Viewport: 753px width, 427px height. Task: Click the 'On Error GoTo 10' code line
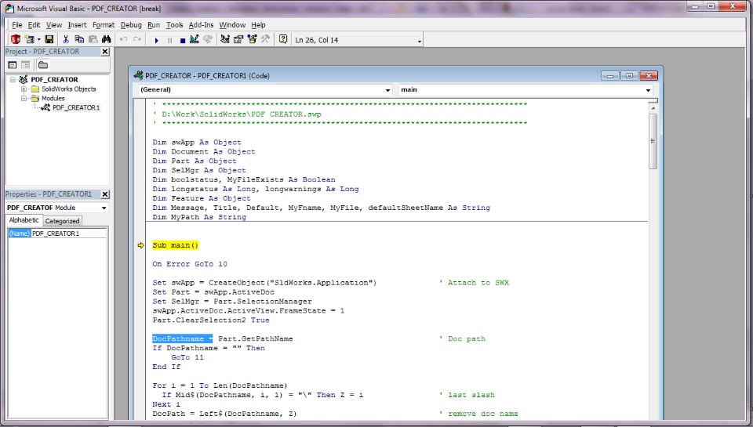point(190,264)
